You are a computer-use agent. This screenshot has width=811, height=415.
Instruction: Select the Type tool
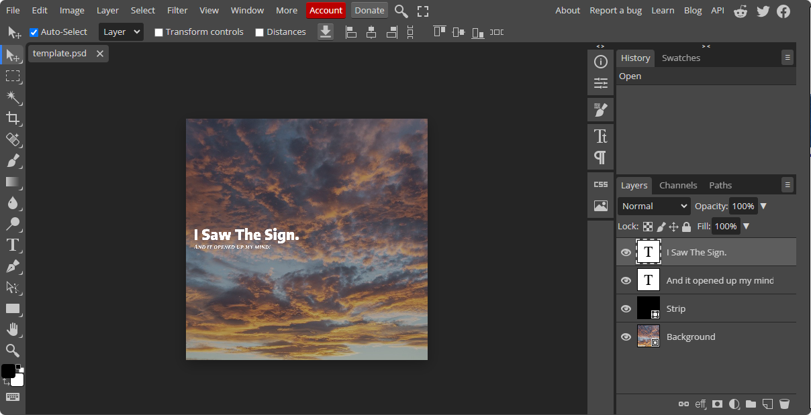[13, 245]
